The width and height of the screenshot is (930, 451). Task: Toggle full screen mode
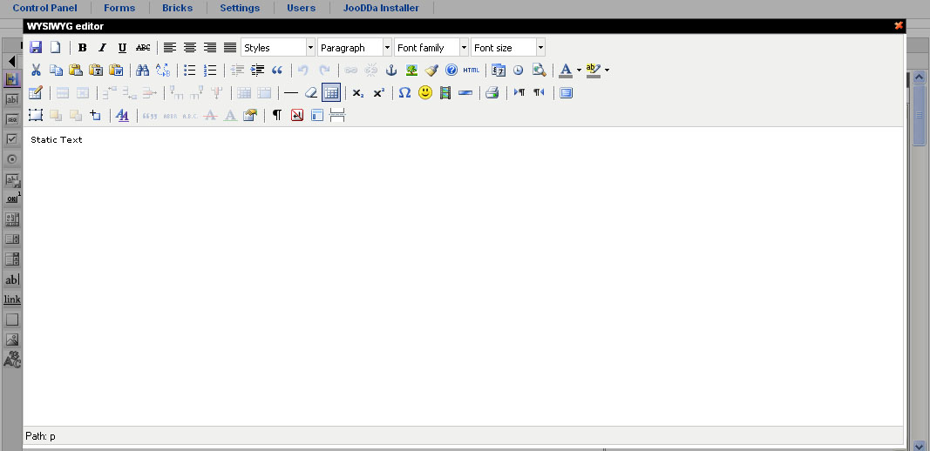tap(566, 92)
